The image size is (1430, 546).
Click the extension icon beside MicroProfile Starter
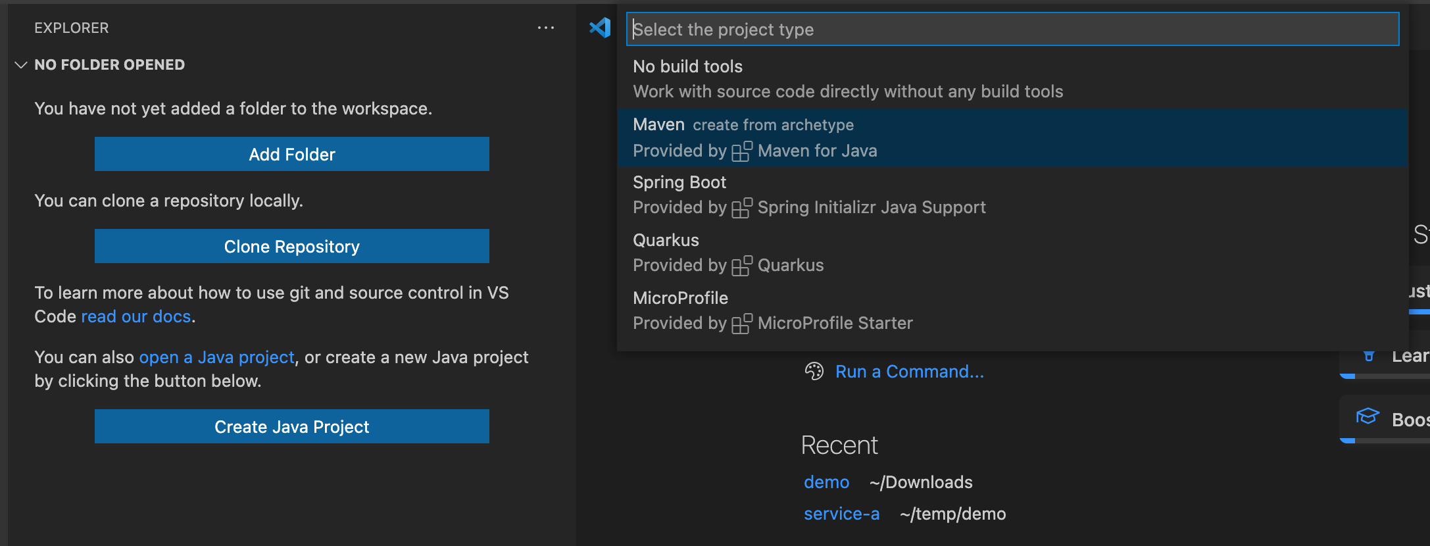pyautogui.click(x=742, y=324)
